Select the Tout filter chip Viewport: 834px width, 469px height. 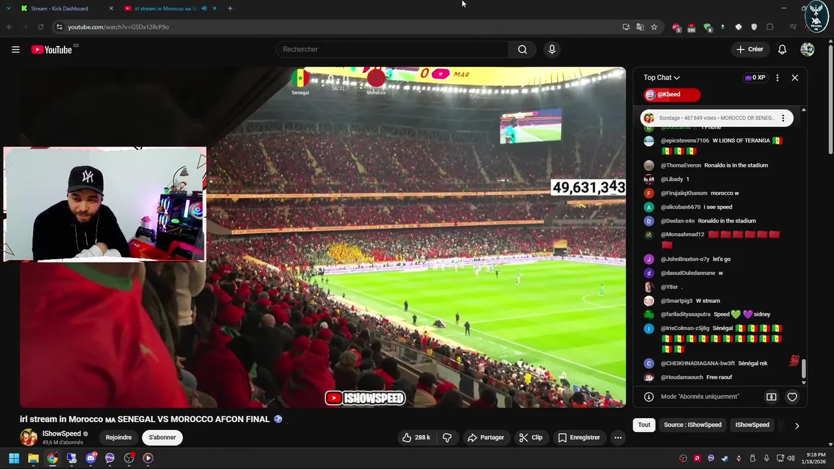tap(644, 425)
